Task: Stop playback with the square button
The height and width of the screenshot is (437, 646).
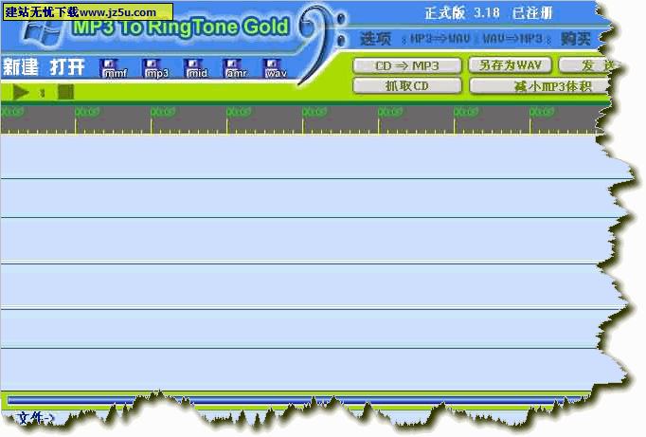Action: click(65, 92)
